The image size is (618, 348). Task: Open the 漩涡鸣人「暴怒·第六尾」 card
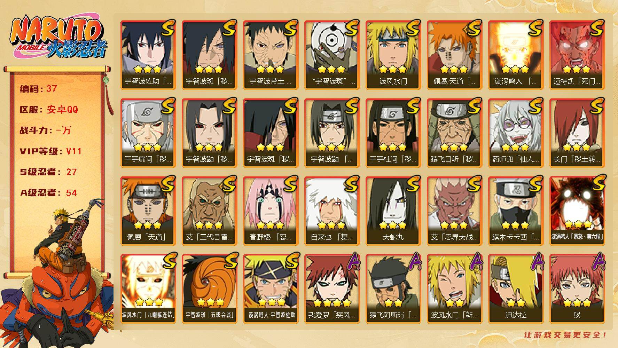pos(577,211)
